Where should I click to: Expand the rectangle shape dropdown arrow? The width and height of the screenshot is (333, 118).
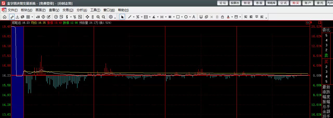click(x=182, y=17)
